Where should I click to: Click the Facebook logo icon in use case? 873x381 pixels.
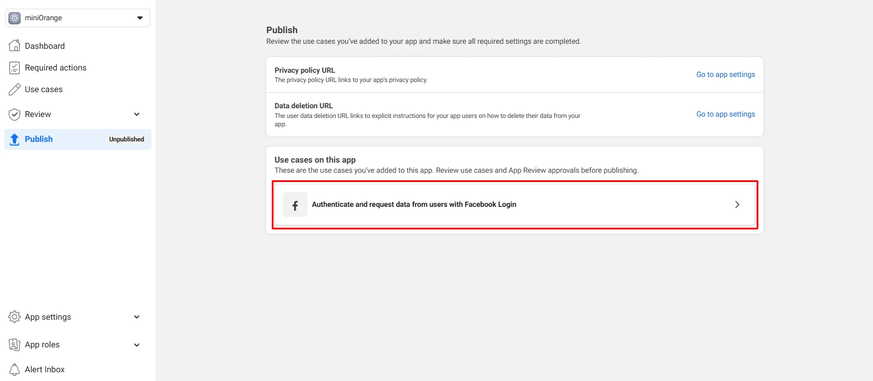pyautogui.click(x=295, y=205)
